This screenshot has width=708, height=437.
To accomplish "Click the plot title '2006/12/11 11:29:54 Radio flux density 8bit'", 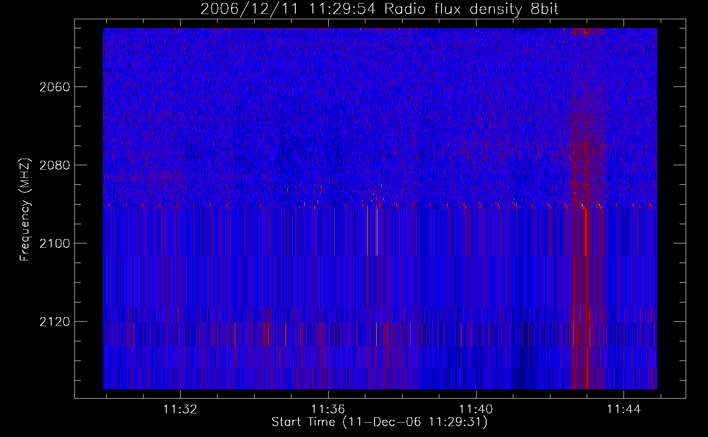I will tap(379, 9).
